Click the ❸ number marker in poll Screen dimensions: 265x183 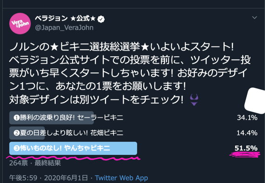coord(17,148)
